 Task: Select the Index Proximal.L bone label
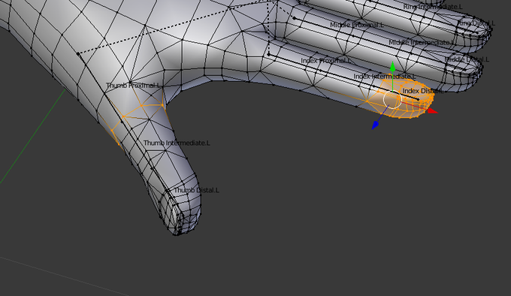(326, 61)
